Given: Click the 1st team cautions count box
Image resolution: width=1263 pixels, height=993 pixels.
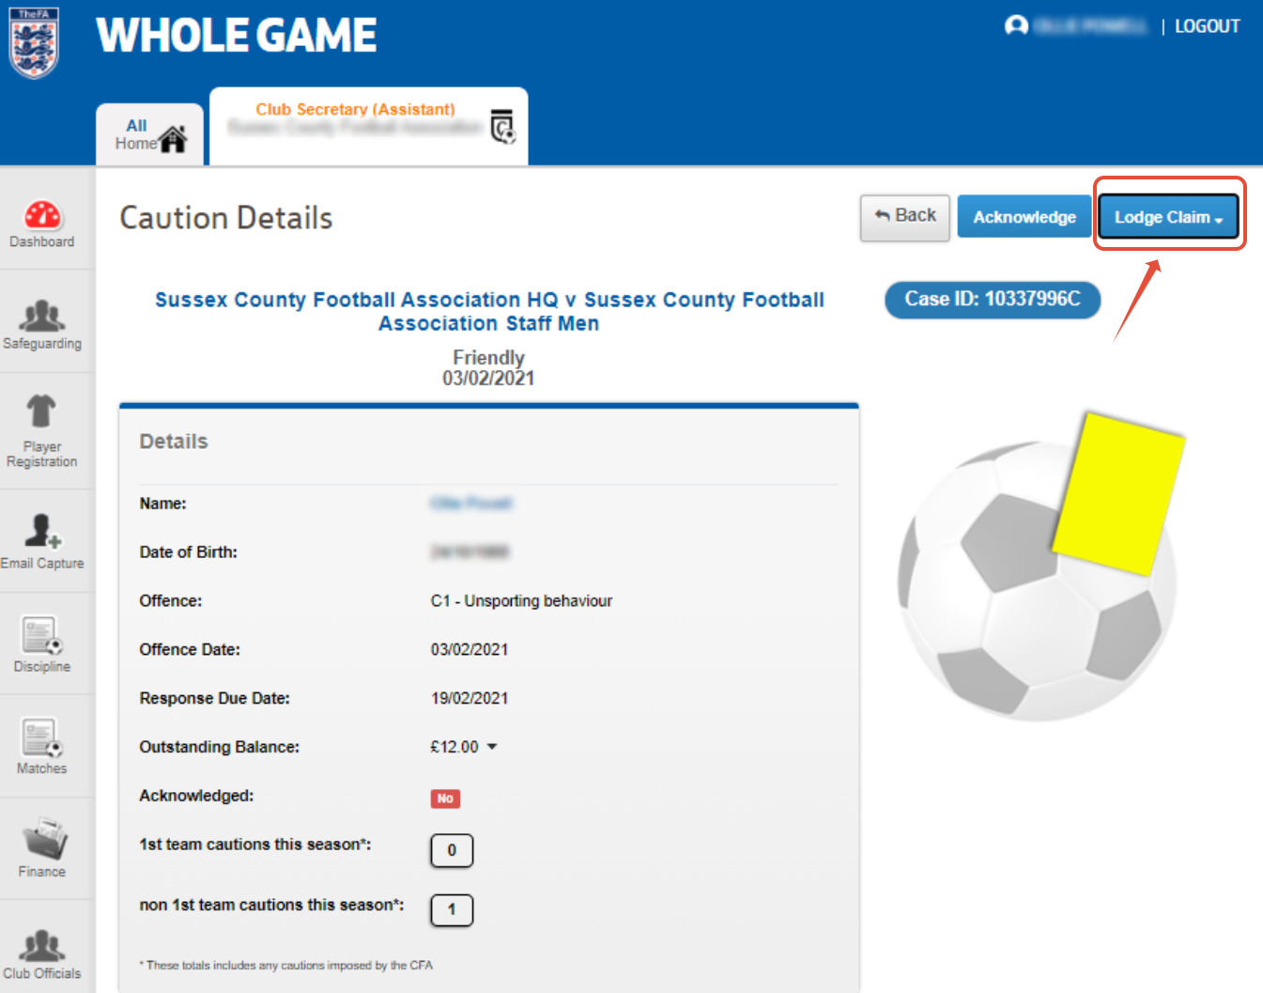Looking at the screenshot, I should coord(452,850).
